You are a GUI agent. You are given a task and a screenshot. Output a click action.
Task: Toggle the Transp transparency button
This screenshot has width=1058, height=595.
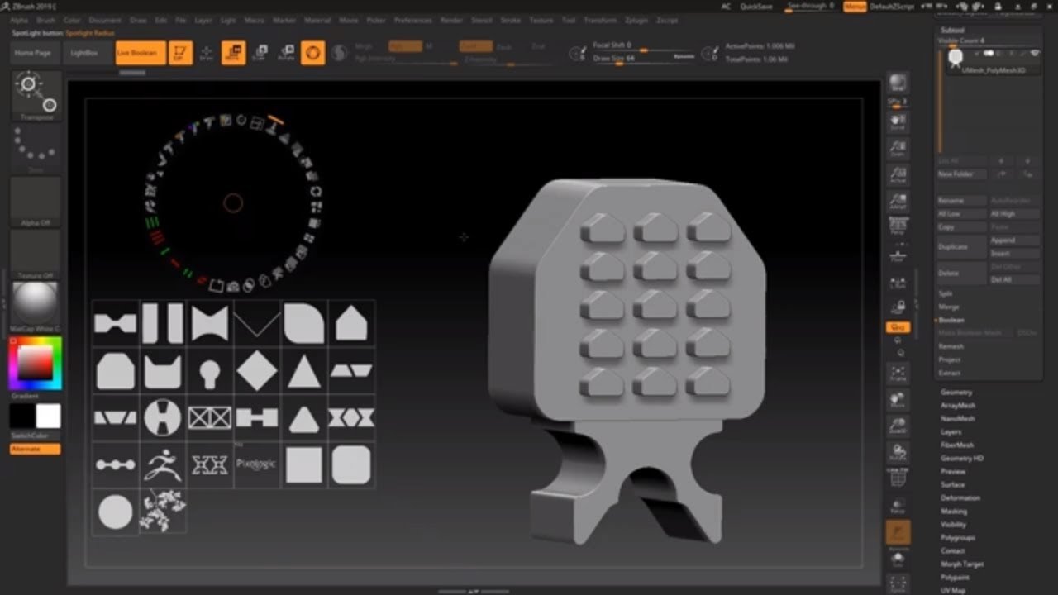pos(898,505)
